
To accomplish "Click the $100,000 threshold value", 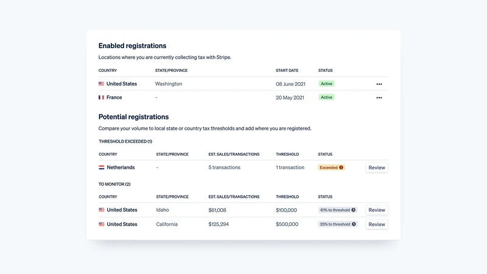I will [x=286, y=210].
